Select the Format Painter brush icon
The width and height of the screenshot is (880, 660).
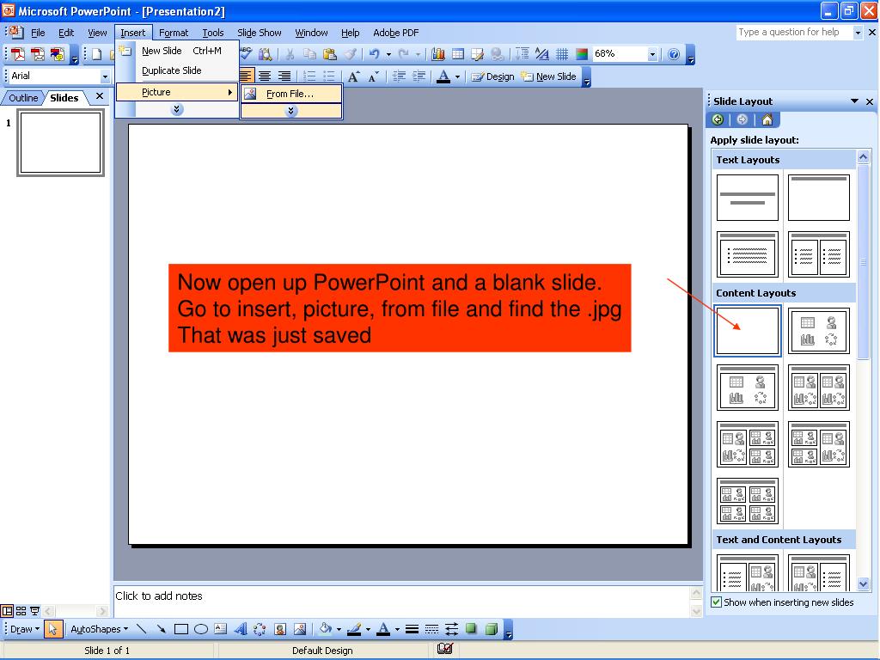350,54
